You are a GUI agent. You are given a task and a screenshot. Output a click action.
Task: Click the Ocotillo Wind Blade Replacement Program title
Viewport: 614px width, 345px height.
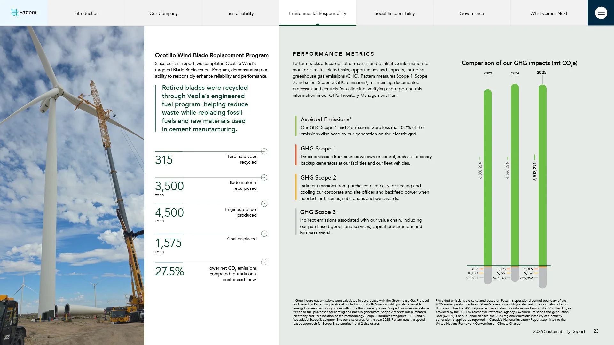tap(212, 55)
